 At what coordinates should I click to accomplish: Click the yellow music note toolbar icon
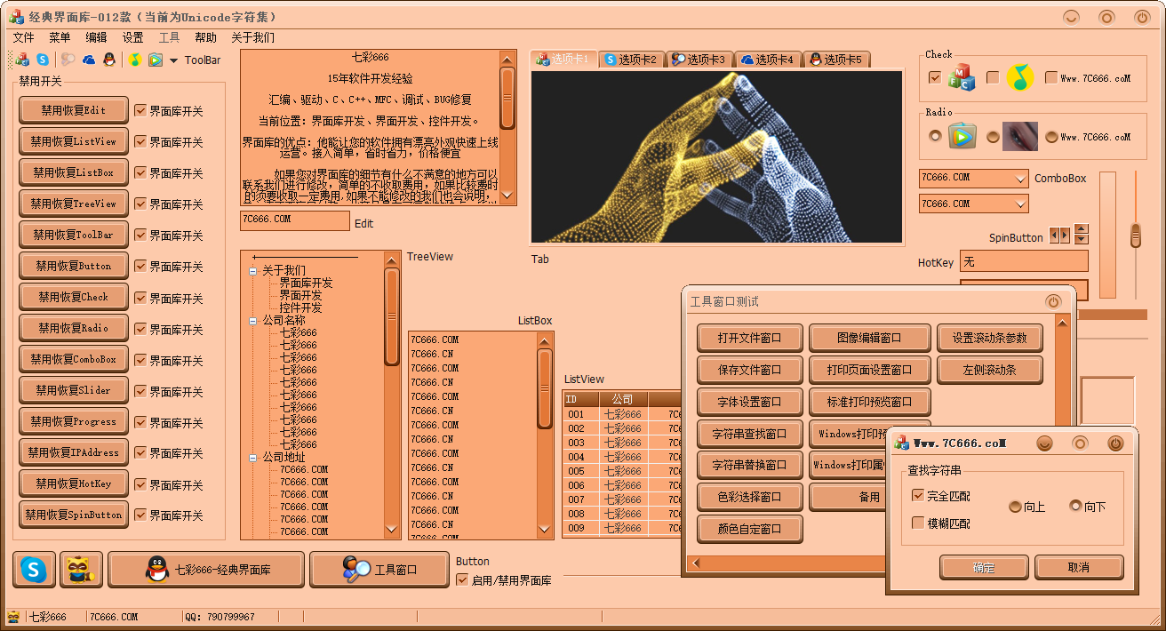134,60
